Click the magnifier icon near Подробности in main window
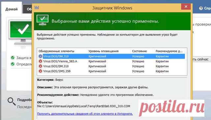The image size is (211, 120). click(12, 102)
